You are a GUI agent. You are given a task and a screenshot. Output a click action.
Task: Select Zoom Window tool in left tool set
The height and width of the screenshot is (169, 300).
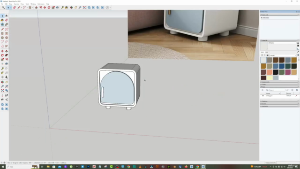click(x=7, y=86)
